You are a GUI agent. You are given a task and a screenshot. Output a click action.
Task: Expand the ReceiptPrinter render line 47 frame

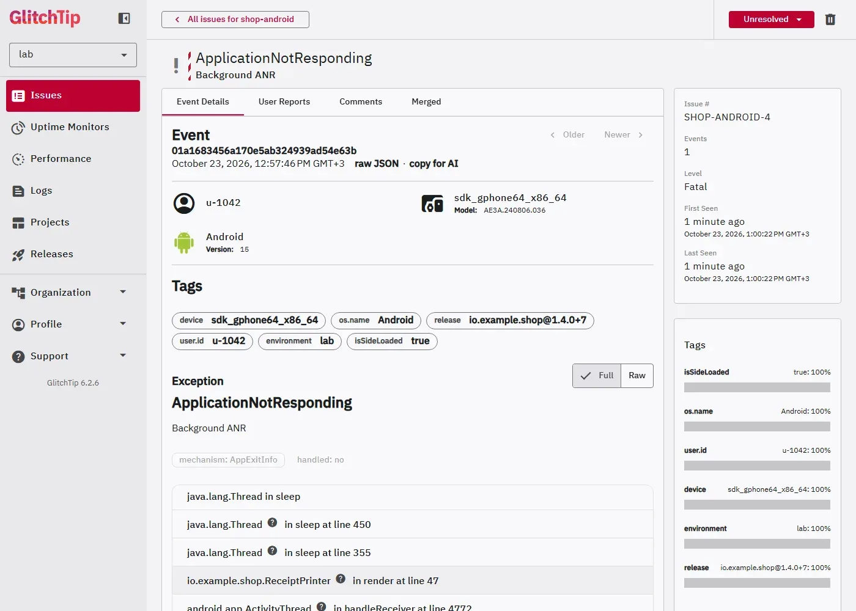click(x=413, y=580)
